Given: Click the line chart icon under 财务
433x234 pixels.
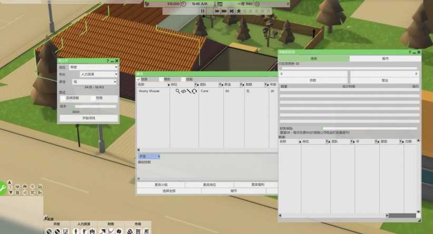Looking at the screenshot, I should coord(111,231).
